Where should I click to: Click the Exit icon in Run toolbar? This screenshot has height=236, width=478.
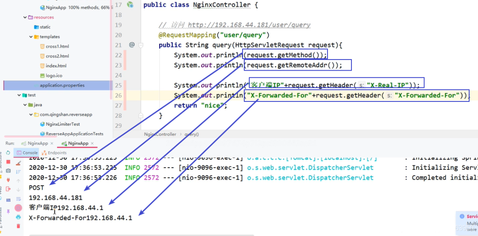click(8, 189)
